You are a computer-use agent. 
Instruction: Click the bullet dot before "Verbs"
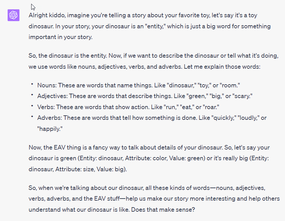click(x=31, y=106)
